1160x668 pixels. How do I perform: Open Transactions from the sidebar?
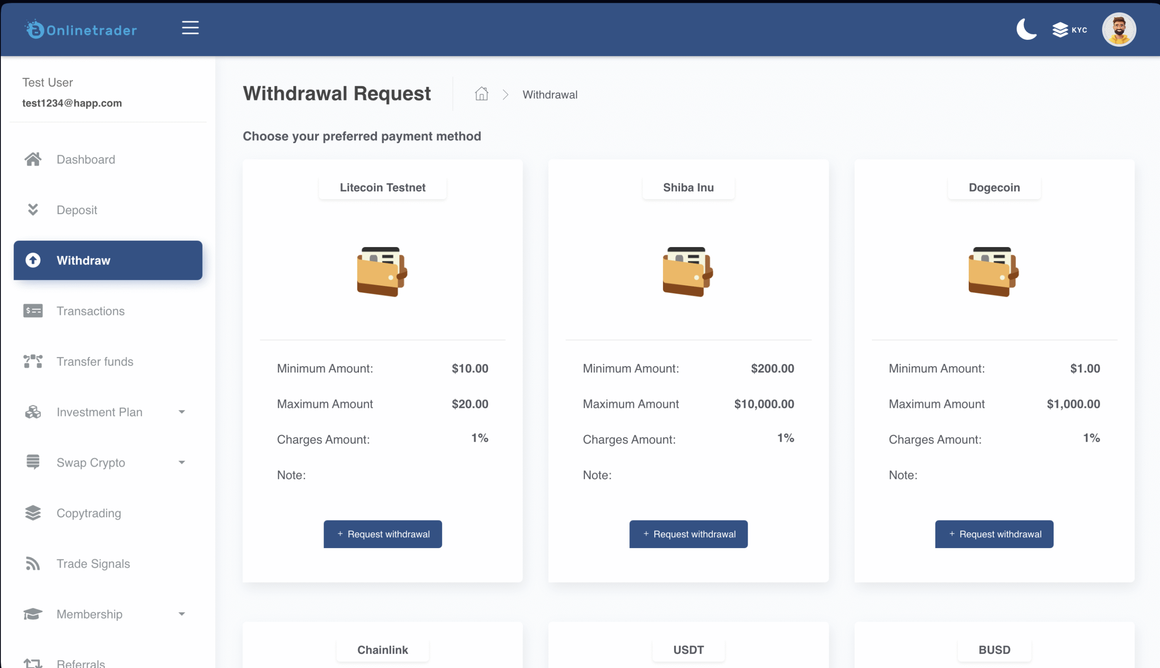tap(108, 310)
